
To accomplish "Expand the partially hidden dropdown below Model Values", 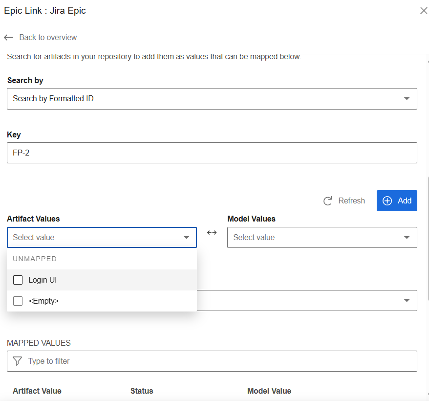I will (x=407, y=300).
